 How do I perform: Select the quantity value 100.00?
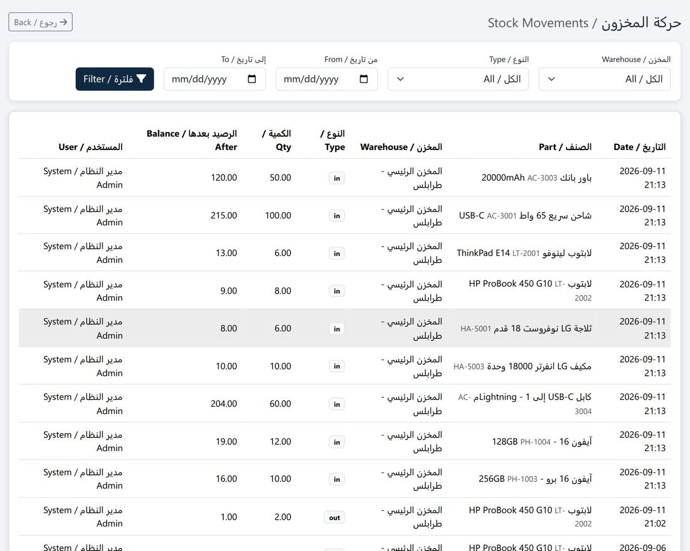[278, 216]
